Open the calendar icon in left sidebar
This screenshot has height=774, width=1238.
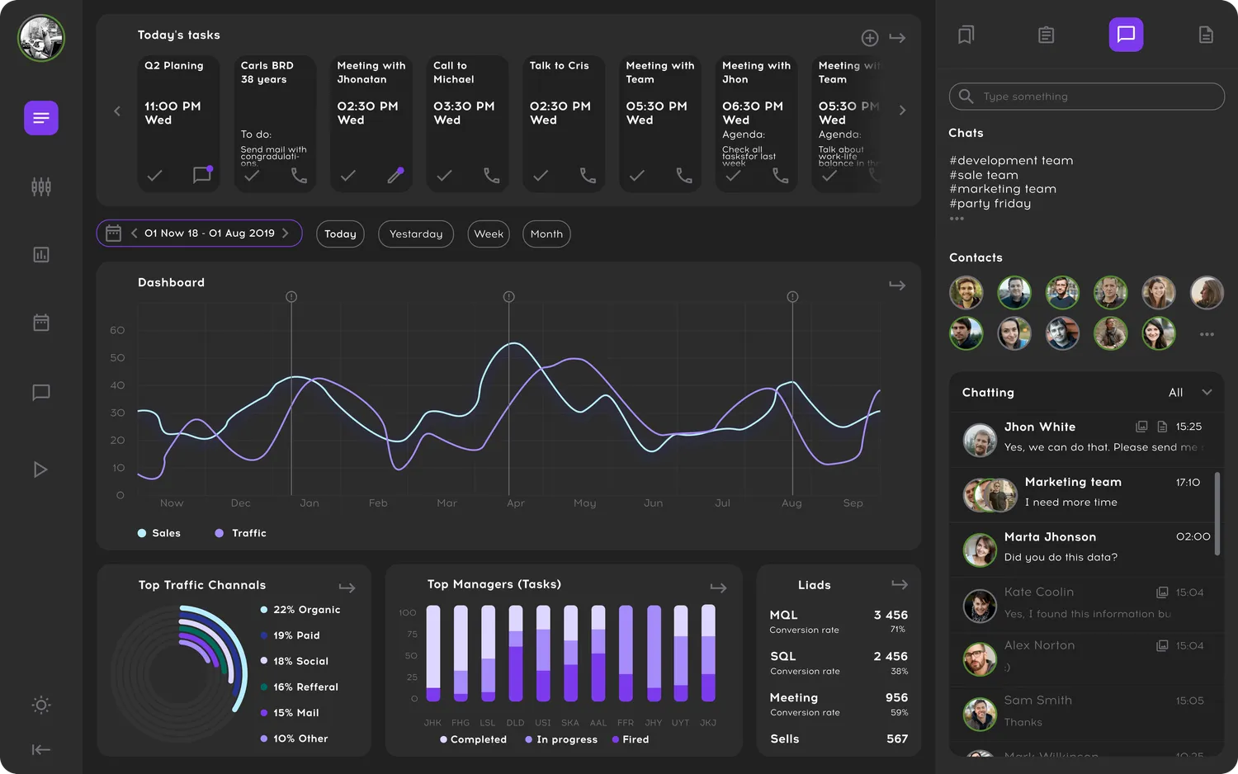pyautogui.click(x=41, y=323)
